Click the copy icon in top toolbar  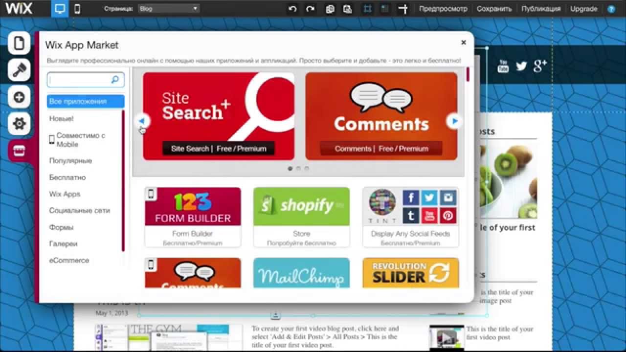tap(330, 9)
